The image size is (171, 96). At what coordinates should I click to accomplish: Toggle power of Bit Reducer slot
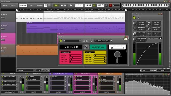pyautogui.click(x=27, y=79)
